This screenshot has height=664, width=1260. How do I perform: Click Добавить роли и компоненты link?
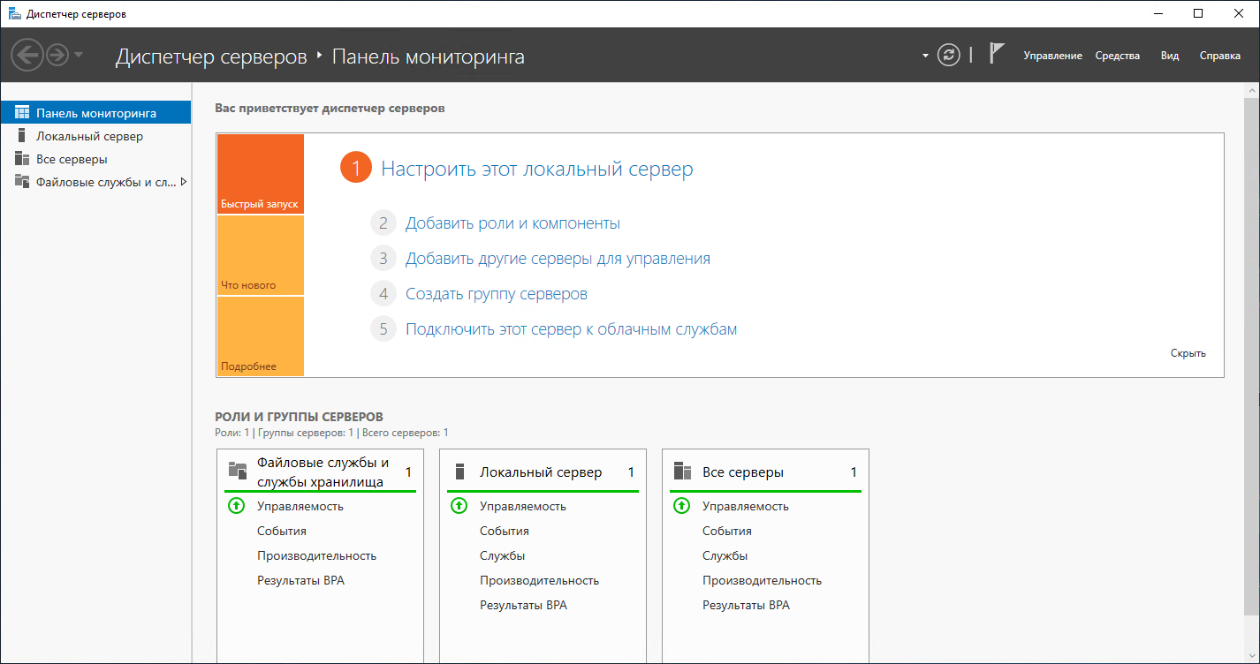click(x=512, y=223)
